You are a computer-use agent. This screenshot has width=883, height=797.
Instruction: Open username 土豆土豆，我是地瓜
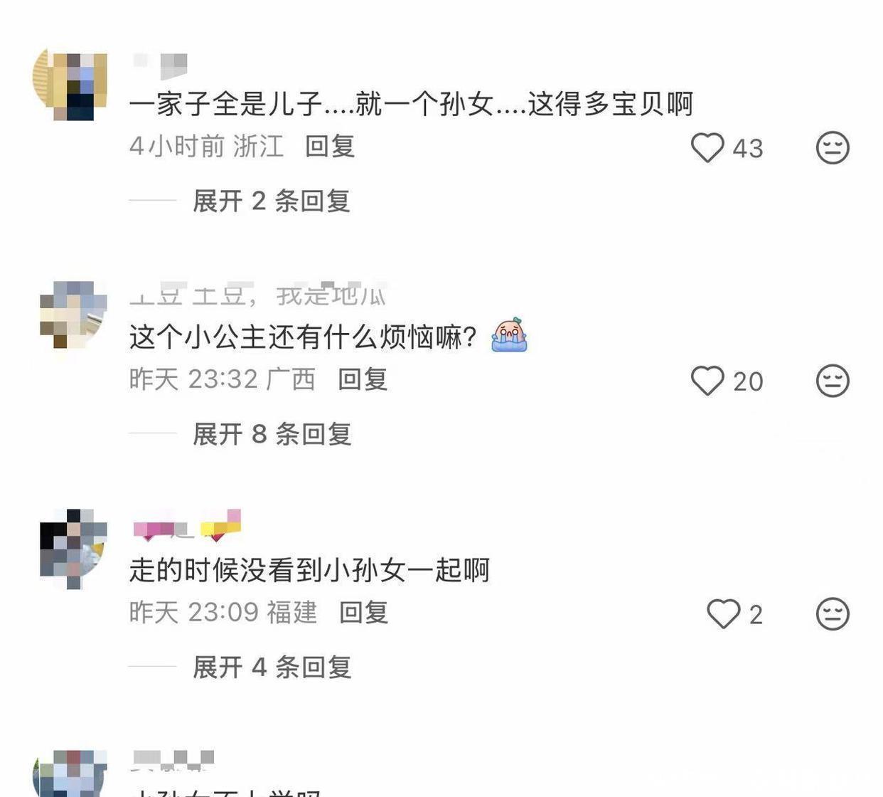coord(257,294)
